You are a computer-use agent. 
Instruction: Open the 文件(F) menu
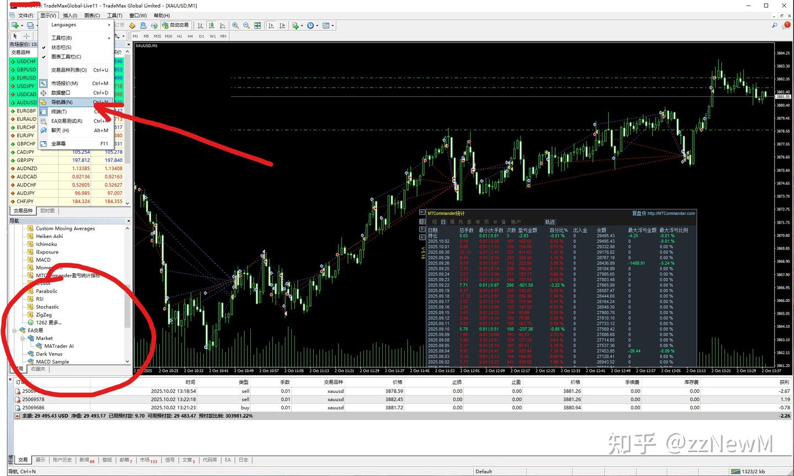(25, 15)
